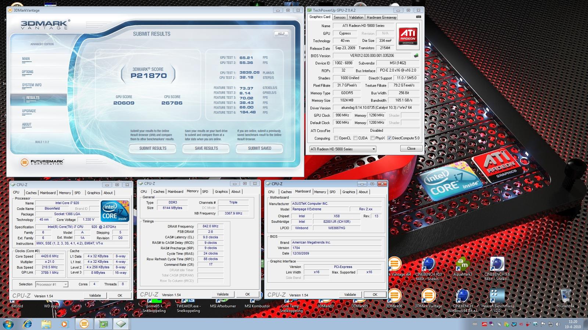The width and height of the screenshot is (588, 330).
Task: Open the Hardware Giveaway tab in GPU-Z
Action: point(381,17)
